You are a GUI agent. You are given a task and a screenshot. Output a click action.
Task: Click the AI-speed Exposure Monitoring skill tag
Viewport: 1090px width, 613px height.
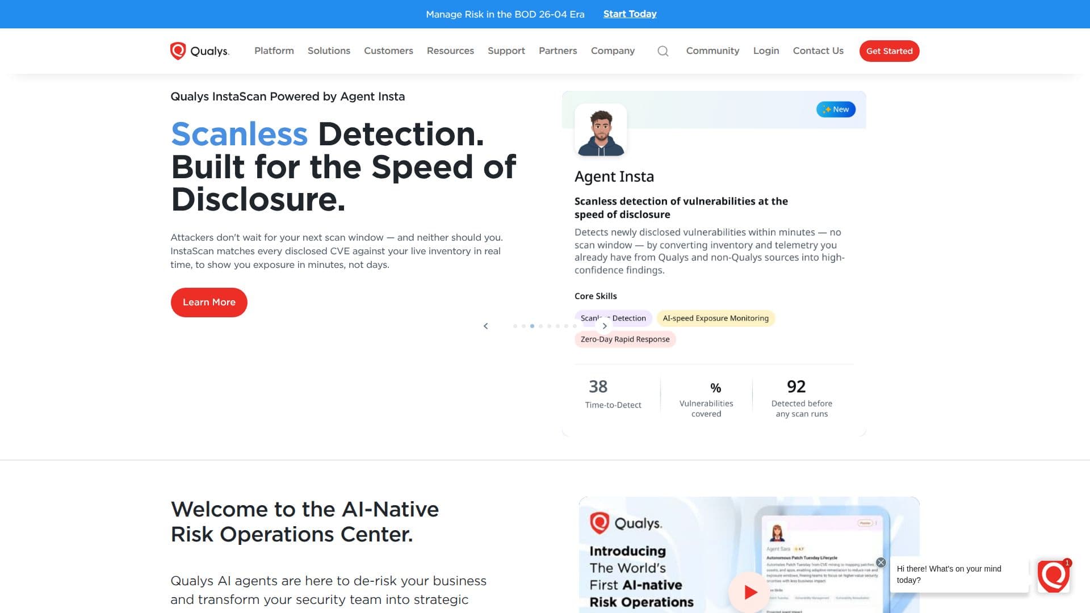point(715,318)
